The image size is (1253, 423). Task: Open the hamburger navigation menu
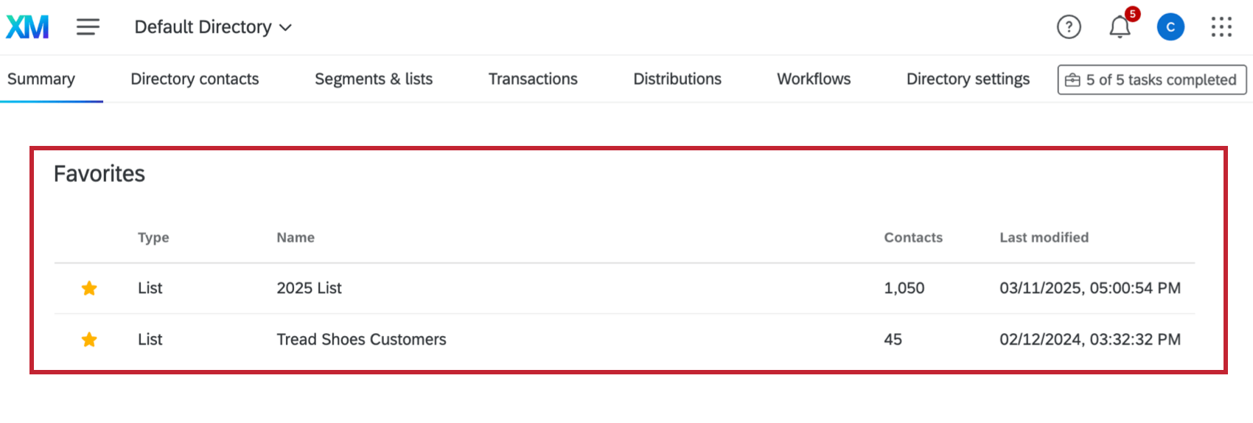tap(88, 27)
